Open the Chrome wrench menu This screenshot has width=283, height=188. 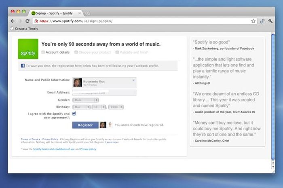(x=270, y=21)
